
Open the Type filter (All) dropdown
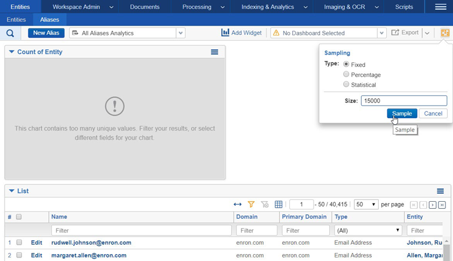tap(368, 230)
